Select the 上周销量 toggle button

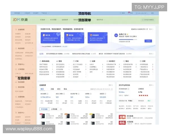coord(54,109)
